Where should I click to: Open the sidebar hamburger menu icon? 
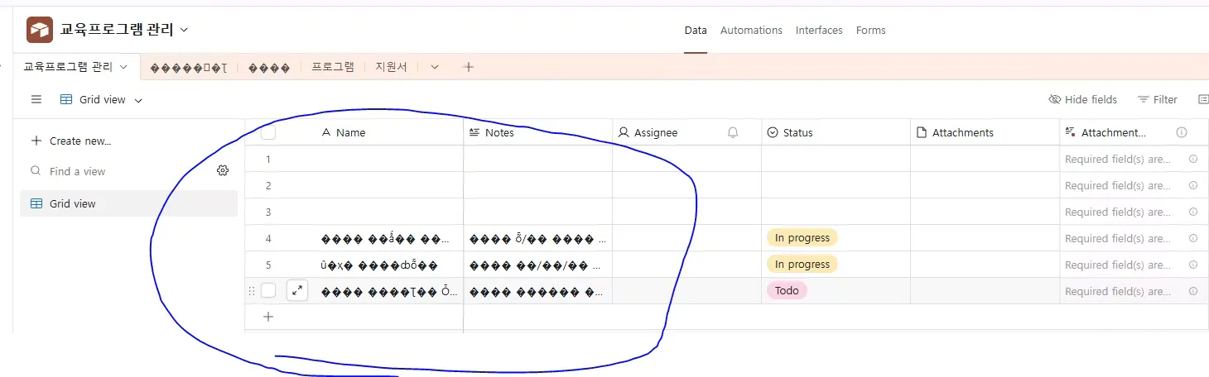tap(36, 99)
